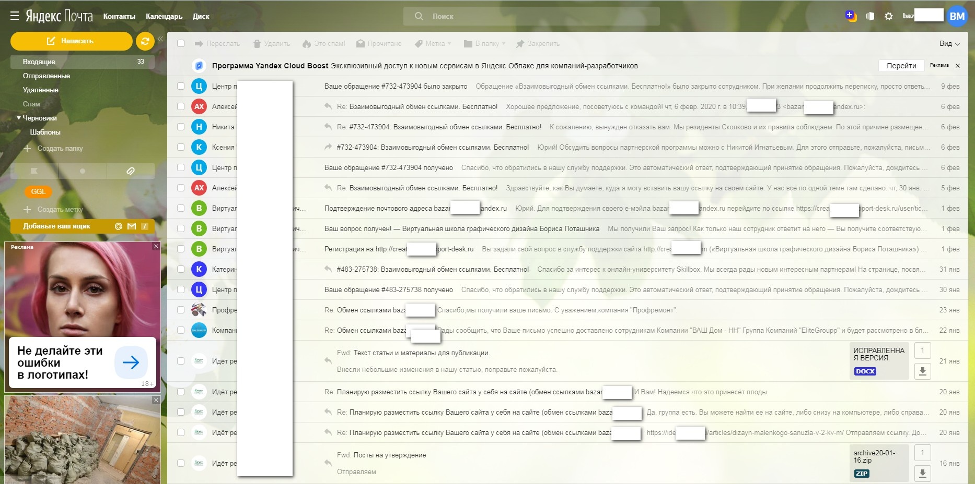This screenshot has height=484, width=975.
Task: Mark as read via toolbar button
Action: coord(379,44)
